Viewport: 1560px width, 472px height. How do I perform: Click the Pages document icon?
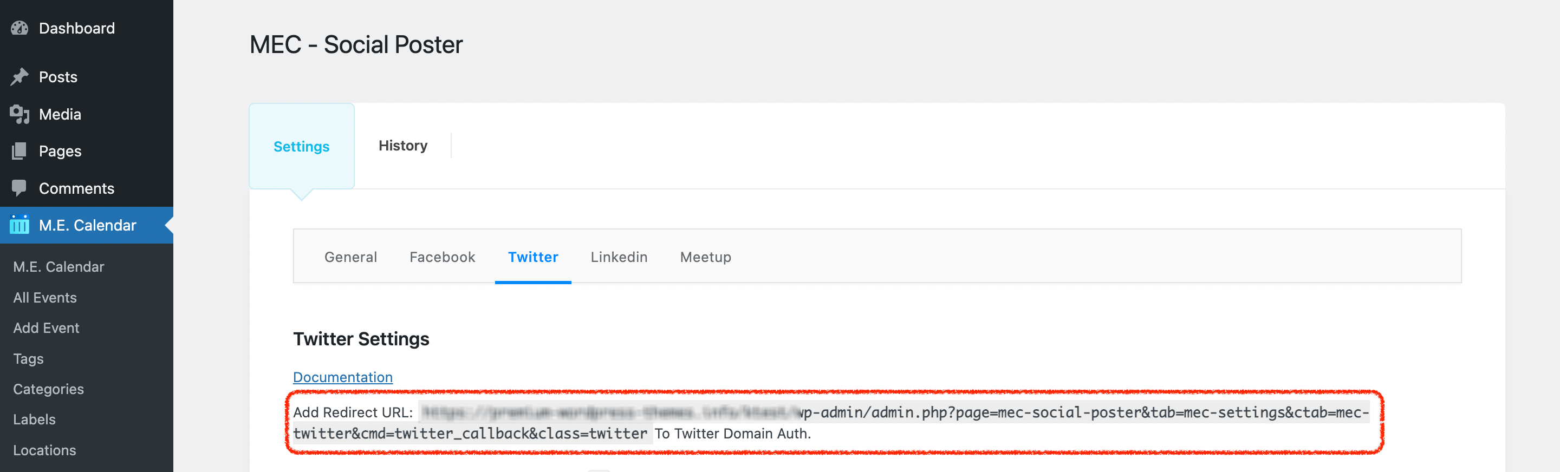[x=19, y=150]
